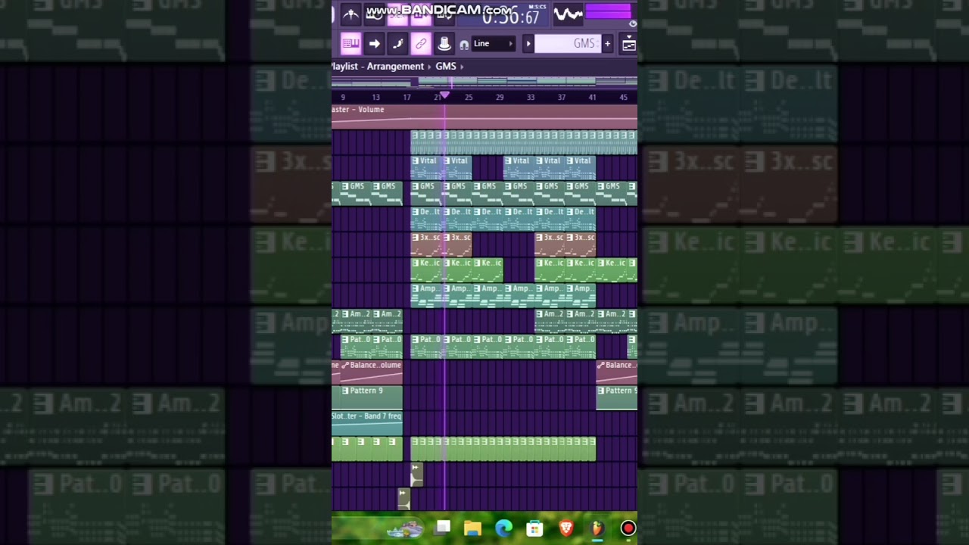
Task: Open the left Pattern 9 clip's menu icon
Action: tap(345, 391)
